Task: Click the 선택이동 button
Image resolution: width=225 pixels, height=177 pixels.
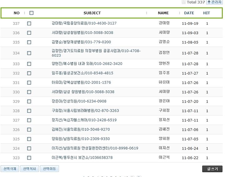Action: tap(49, 169)
